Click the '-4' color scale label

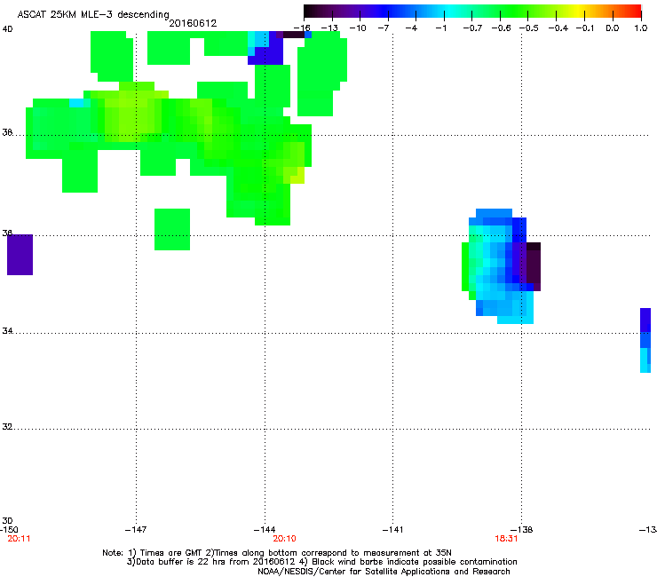click(411, 28)
